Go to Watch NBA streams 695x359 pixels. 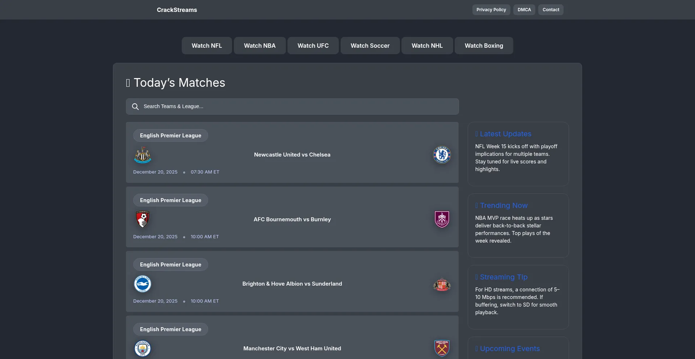point(260,46)
